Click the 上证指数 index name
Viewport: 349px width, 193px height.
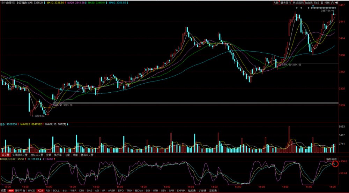tap(22, 3)
